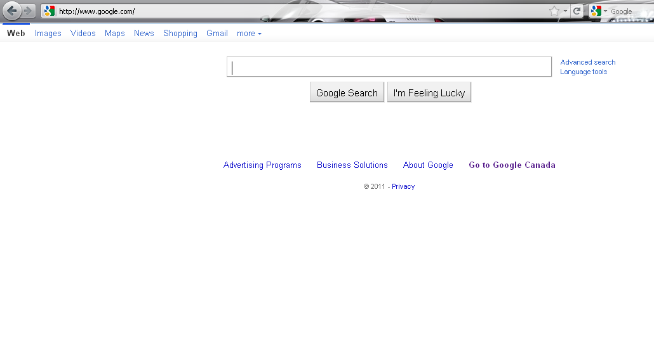Click the browser Back arrow button
Viewport: 654px width, 339px height.
(11, 11)
